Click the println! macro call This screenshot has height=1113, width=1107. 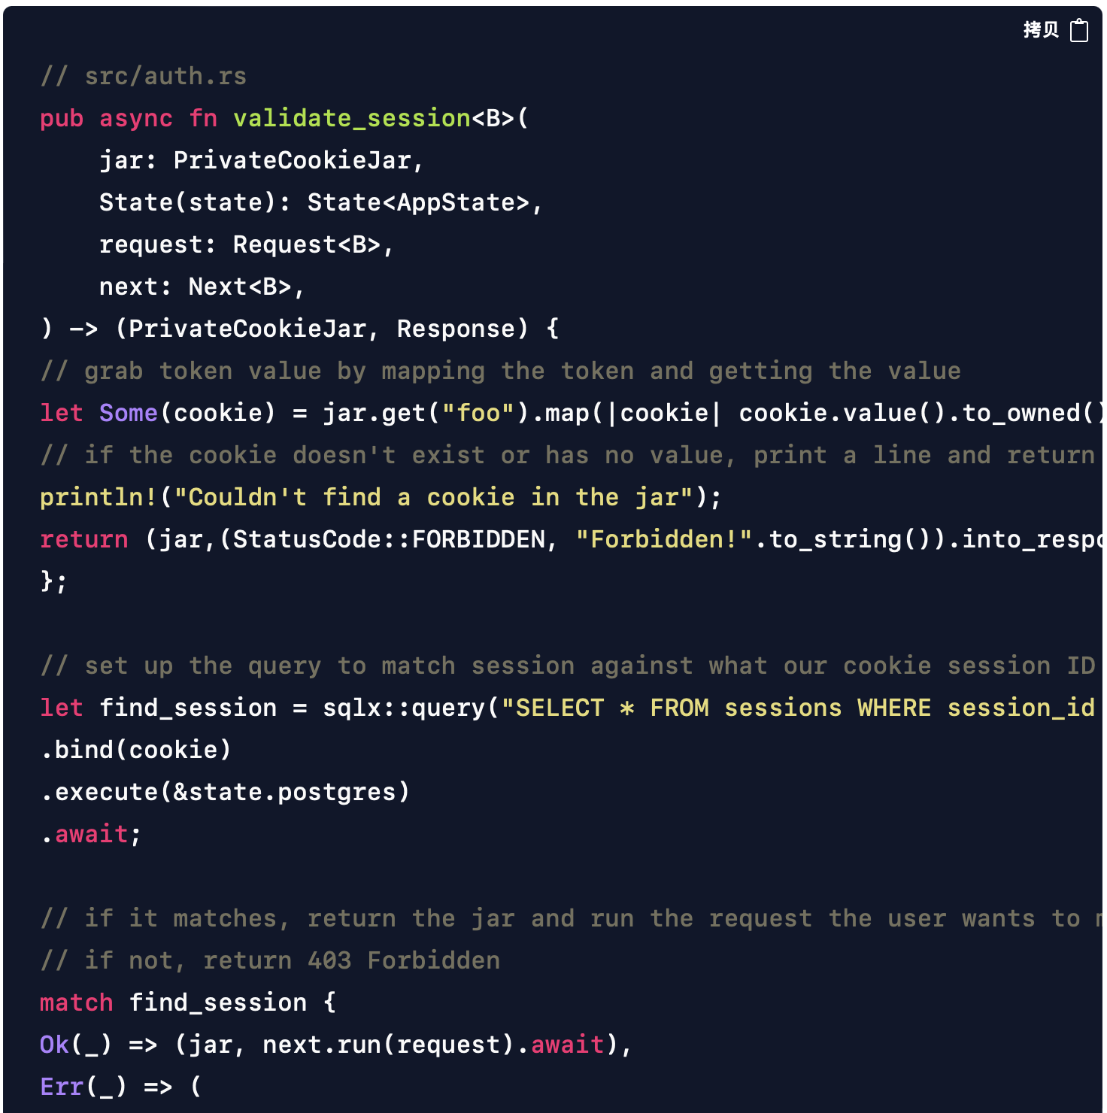click(381, 497)
